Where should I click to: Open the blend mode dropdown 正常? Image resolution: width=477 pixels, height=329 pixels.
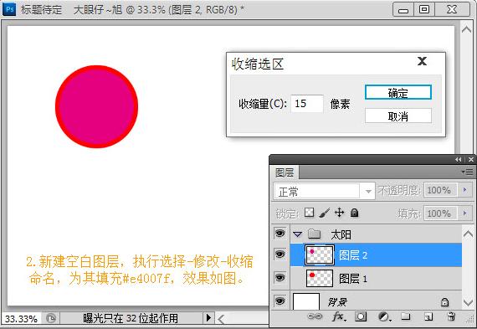[x=325, y=192]
